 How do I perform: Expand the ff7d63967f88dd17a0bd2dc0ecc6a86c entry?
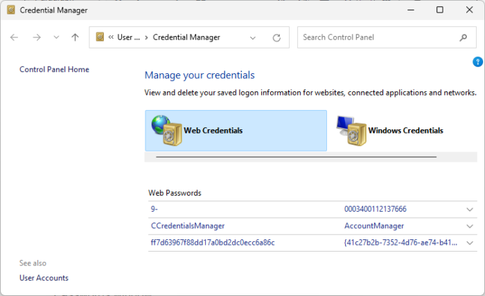pyautogui.click(x=470, y=243)
